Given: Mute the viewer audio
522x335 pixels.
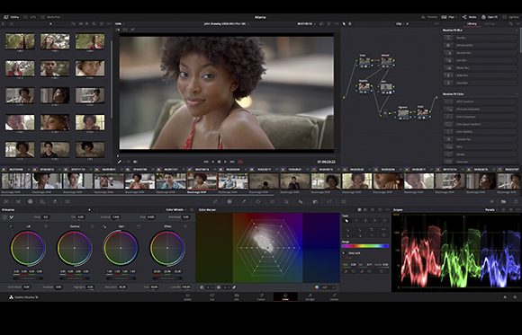Looking at the screenshot, I should pos(135,162).
